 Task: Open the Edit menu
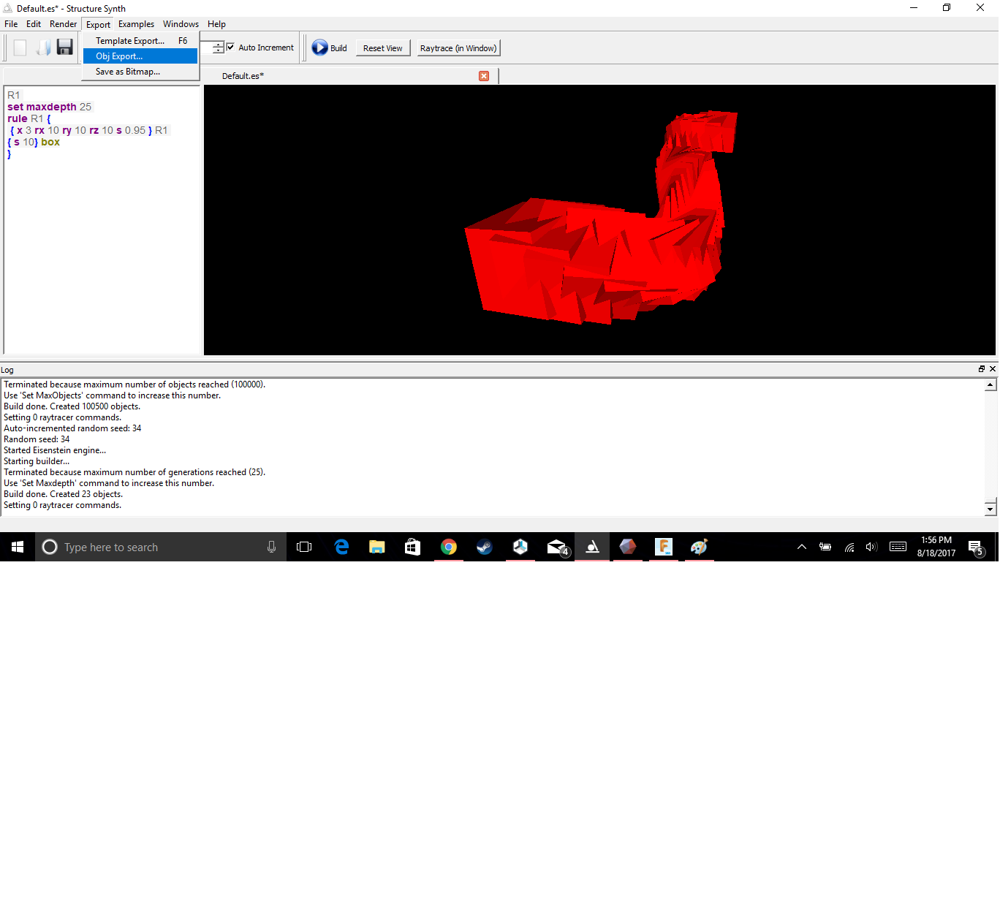pyautogui.click(x=34, y=24)
